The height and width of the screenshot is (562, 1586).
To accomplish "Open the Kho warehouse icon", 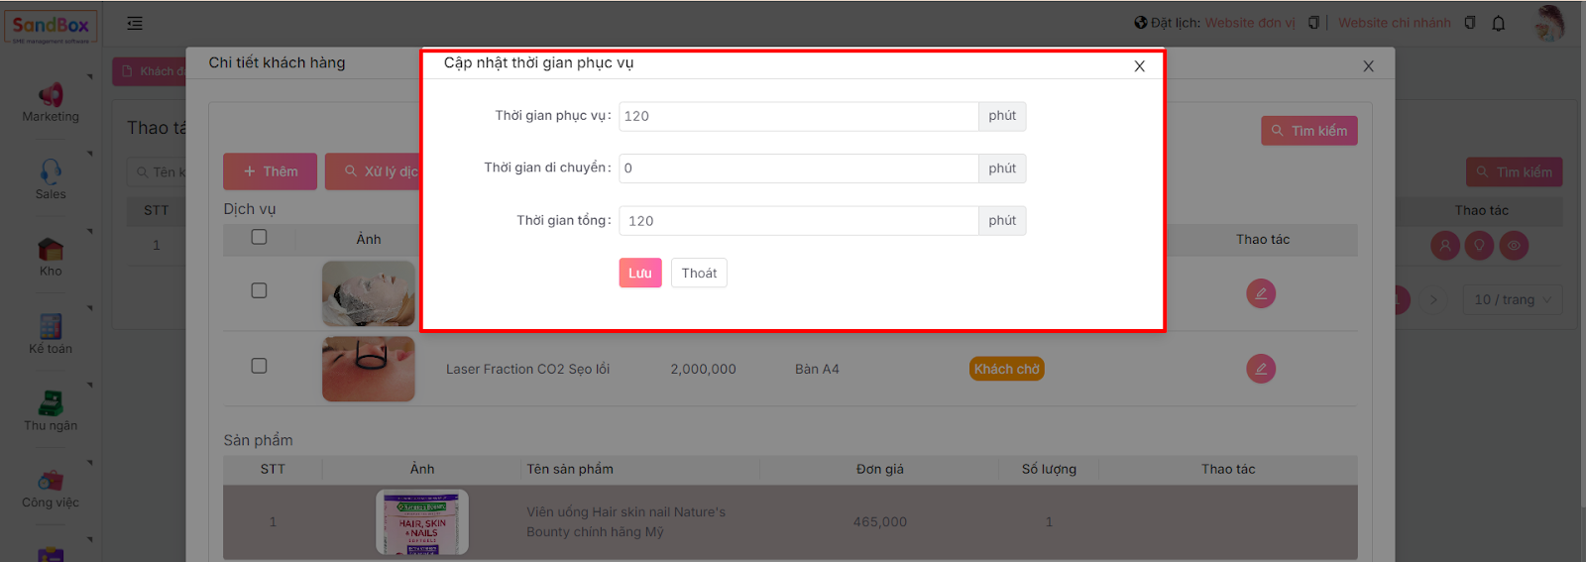I will 51,249.
